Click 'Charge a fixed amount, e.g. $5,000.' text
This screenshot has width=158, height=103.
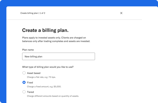pos(44,87)
